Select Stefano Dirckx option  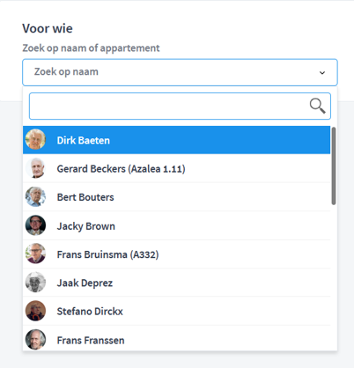point(177,311)
